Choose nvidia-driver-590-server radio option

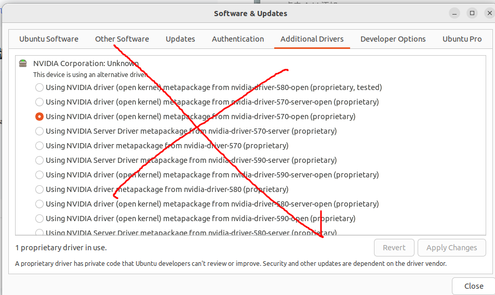pos(39,160)
